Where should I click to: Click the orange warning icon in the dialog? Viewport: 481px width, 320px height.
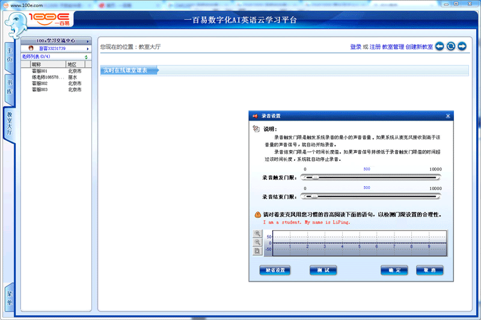tap(258, 215)
